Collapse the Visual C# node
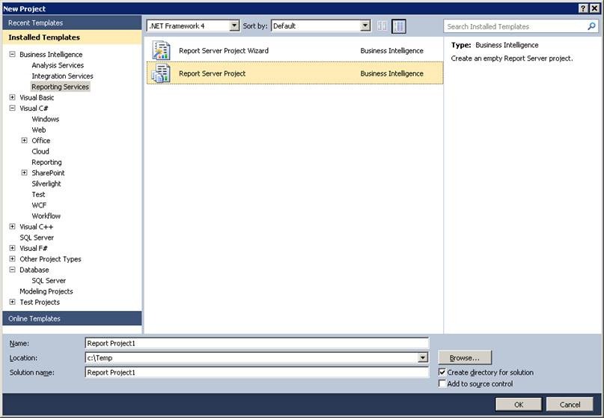 tap(12, 109)
